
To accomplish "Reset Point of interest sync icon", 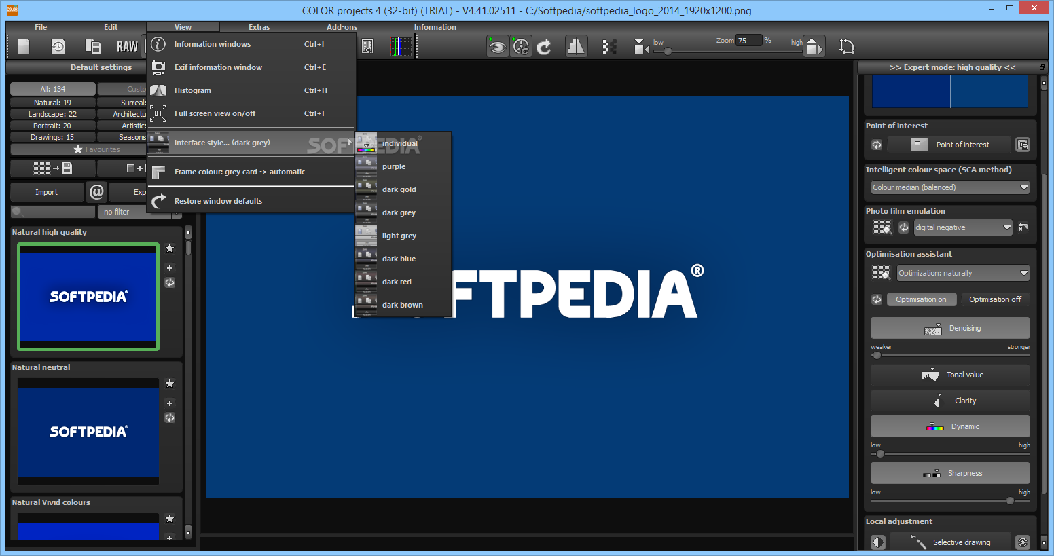I will pos(877,145).
